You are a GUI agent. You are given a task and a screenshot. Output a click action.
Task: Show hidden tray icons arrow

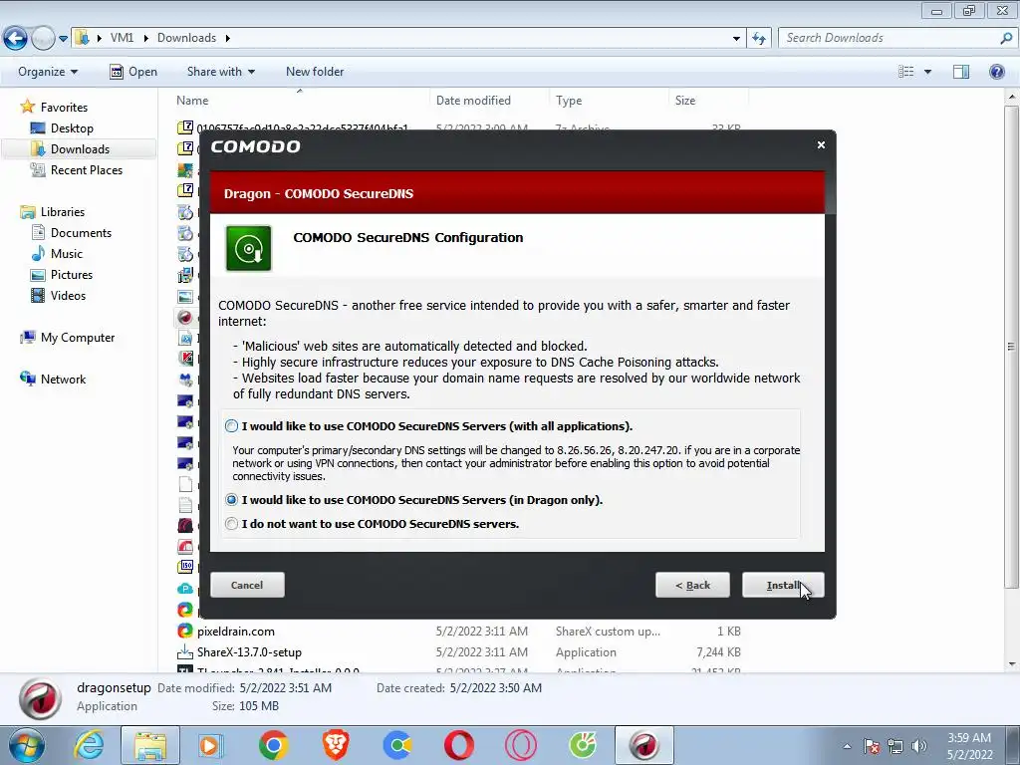tap(847, 746)
